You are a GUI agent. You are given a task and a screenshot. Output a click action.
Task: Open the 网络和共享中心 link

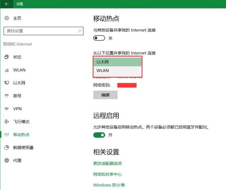pyautogui.click(x=107, y=174)
